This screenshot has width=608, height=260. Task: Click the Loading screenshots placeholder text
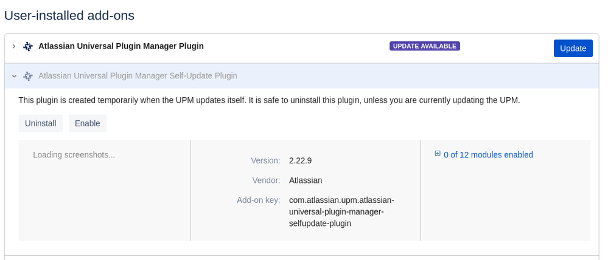[x=74, y=155]
